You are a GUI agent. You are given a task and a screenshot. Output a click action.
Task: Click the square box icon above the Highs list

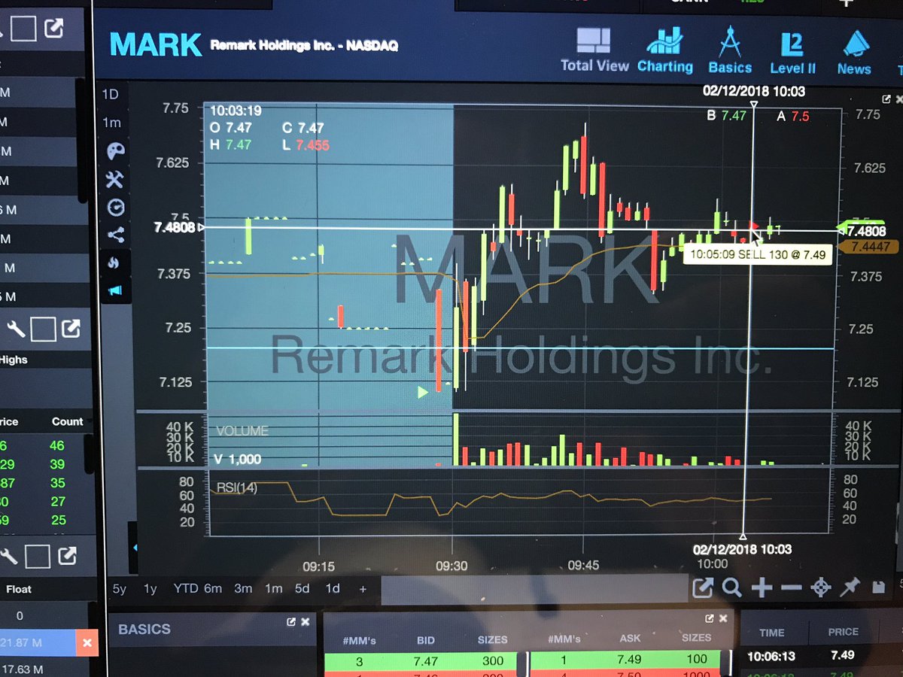43,329
